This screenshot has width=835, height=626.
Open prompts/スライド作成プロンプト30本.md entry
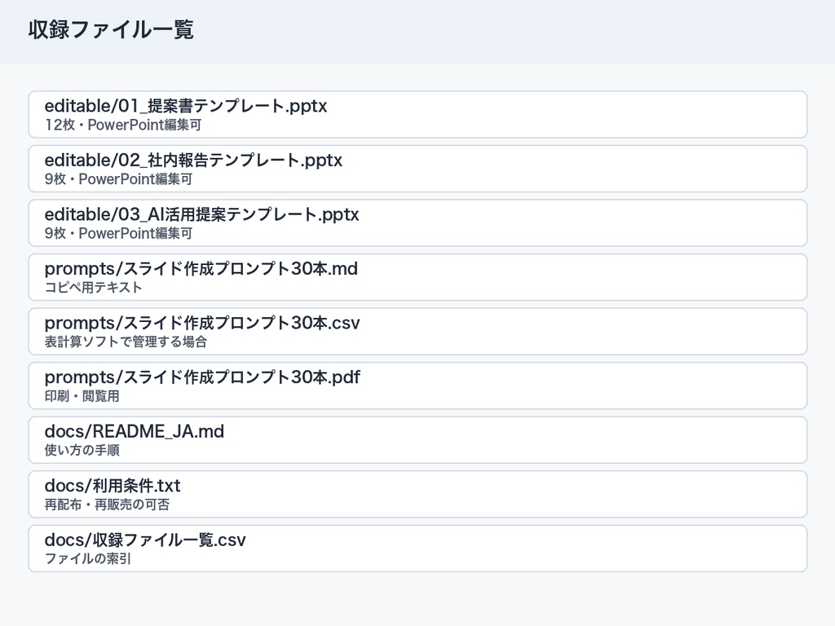[417, 277]
